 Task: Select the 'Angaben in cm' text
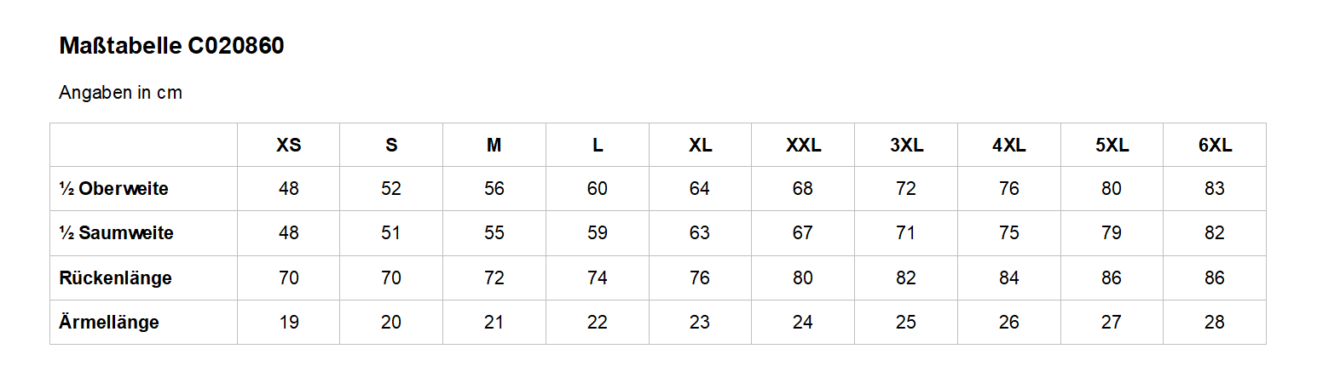[120, 93]
